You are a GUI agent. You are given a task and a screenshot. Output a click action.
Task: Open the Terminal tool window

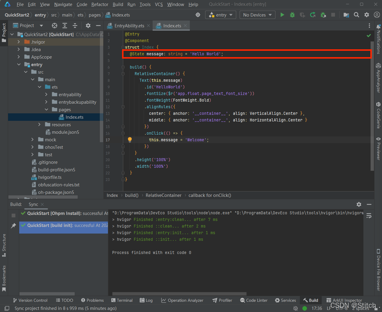coord(122,300)
